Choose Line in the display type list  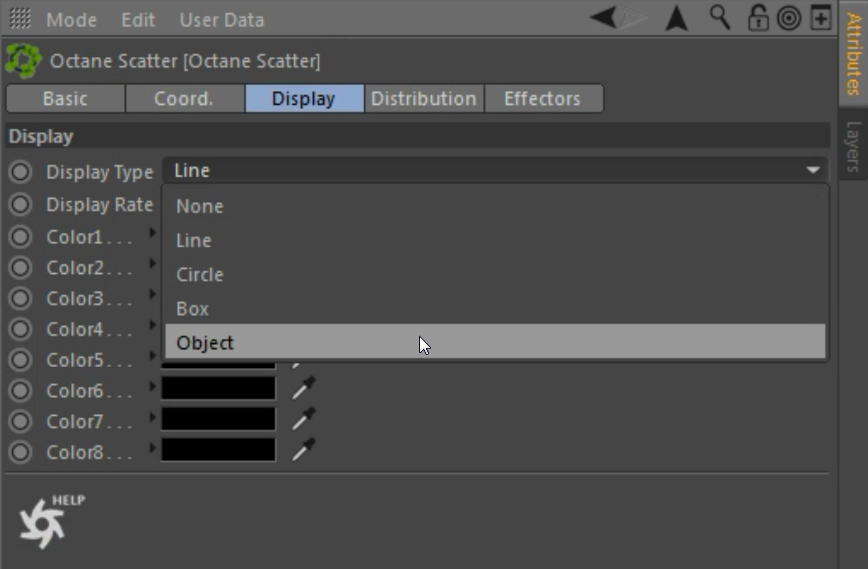coord(495,240)
